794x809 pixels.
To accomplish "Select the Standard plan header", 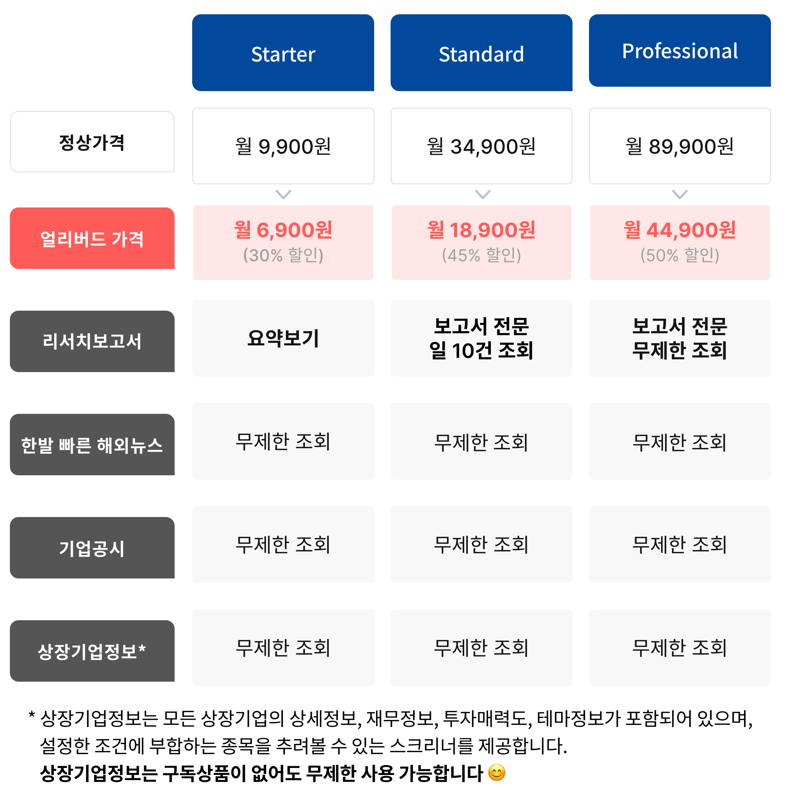I will pyautogui.click(x=481, y=53).
